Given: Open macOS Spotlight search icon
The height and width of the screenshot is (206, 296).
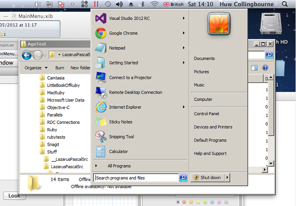Looking at the screenshot, I should tap(285, 4).
